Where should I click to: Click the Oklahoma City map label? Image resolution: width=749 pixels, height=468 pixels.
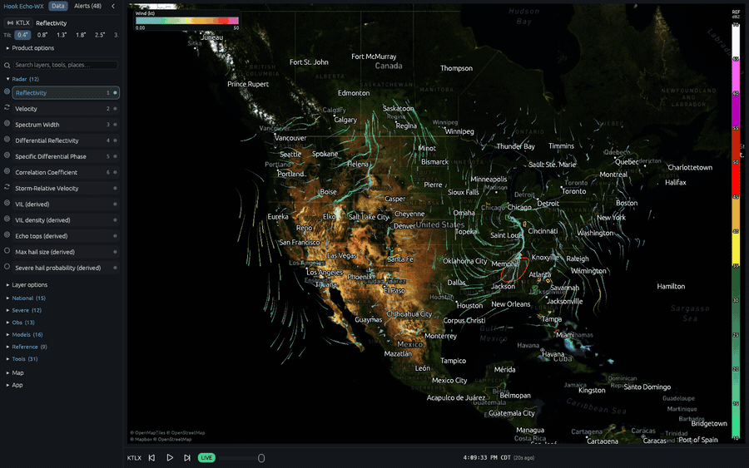tap(464, 261)
